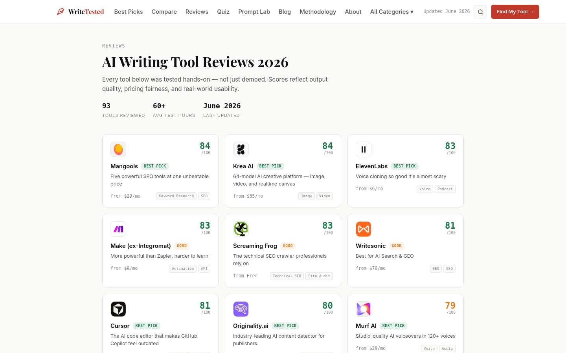The image size is (566, 353).
Task: Click the Site Audit tag
Action: coord(319,276)
